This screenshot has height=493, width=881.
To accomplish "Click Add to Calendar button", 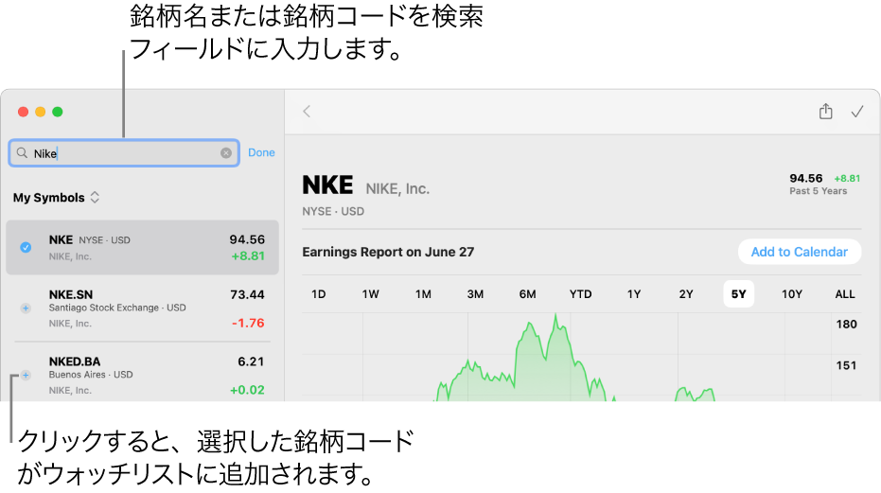I will point(799,252).
